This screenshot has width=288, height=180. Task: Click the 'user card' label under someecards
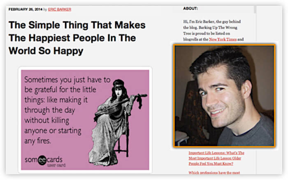coord(56,165)
